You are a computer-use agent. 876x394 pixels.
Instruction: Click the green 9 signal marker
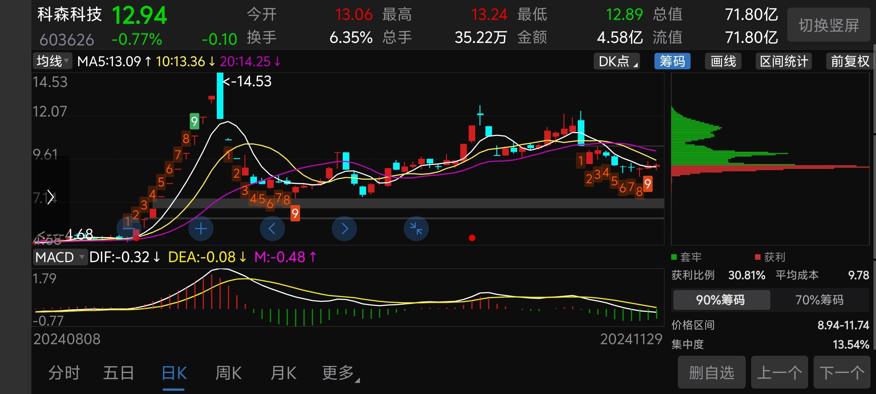coord(194,121)
